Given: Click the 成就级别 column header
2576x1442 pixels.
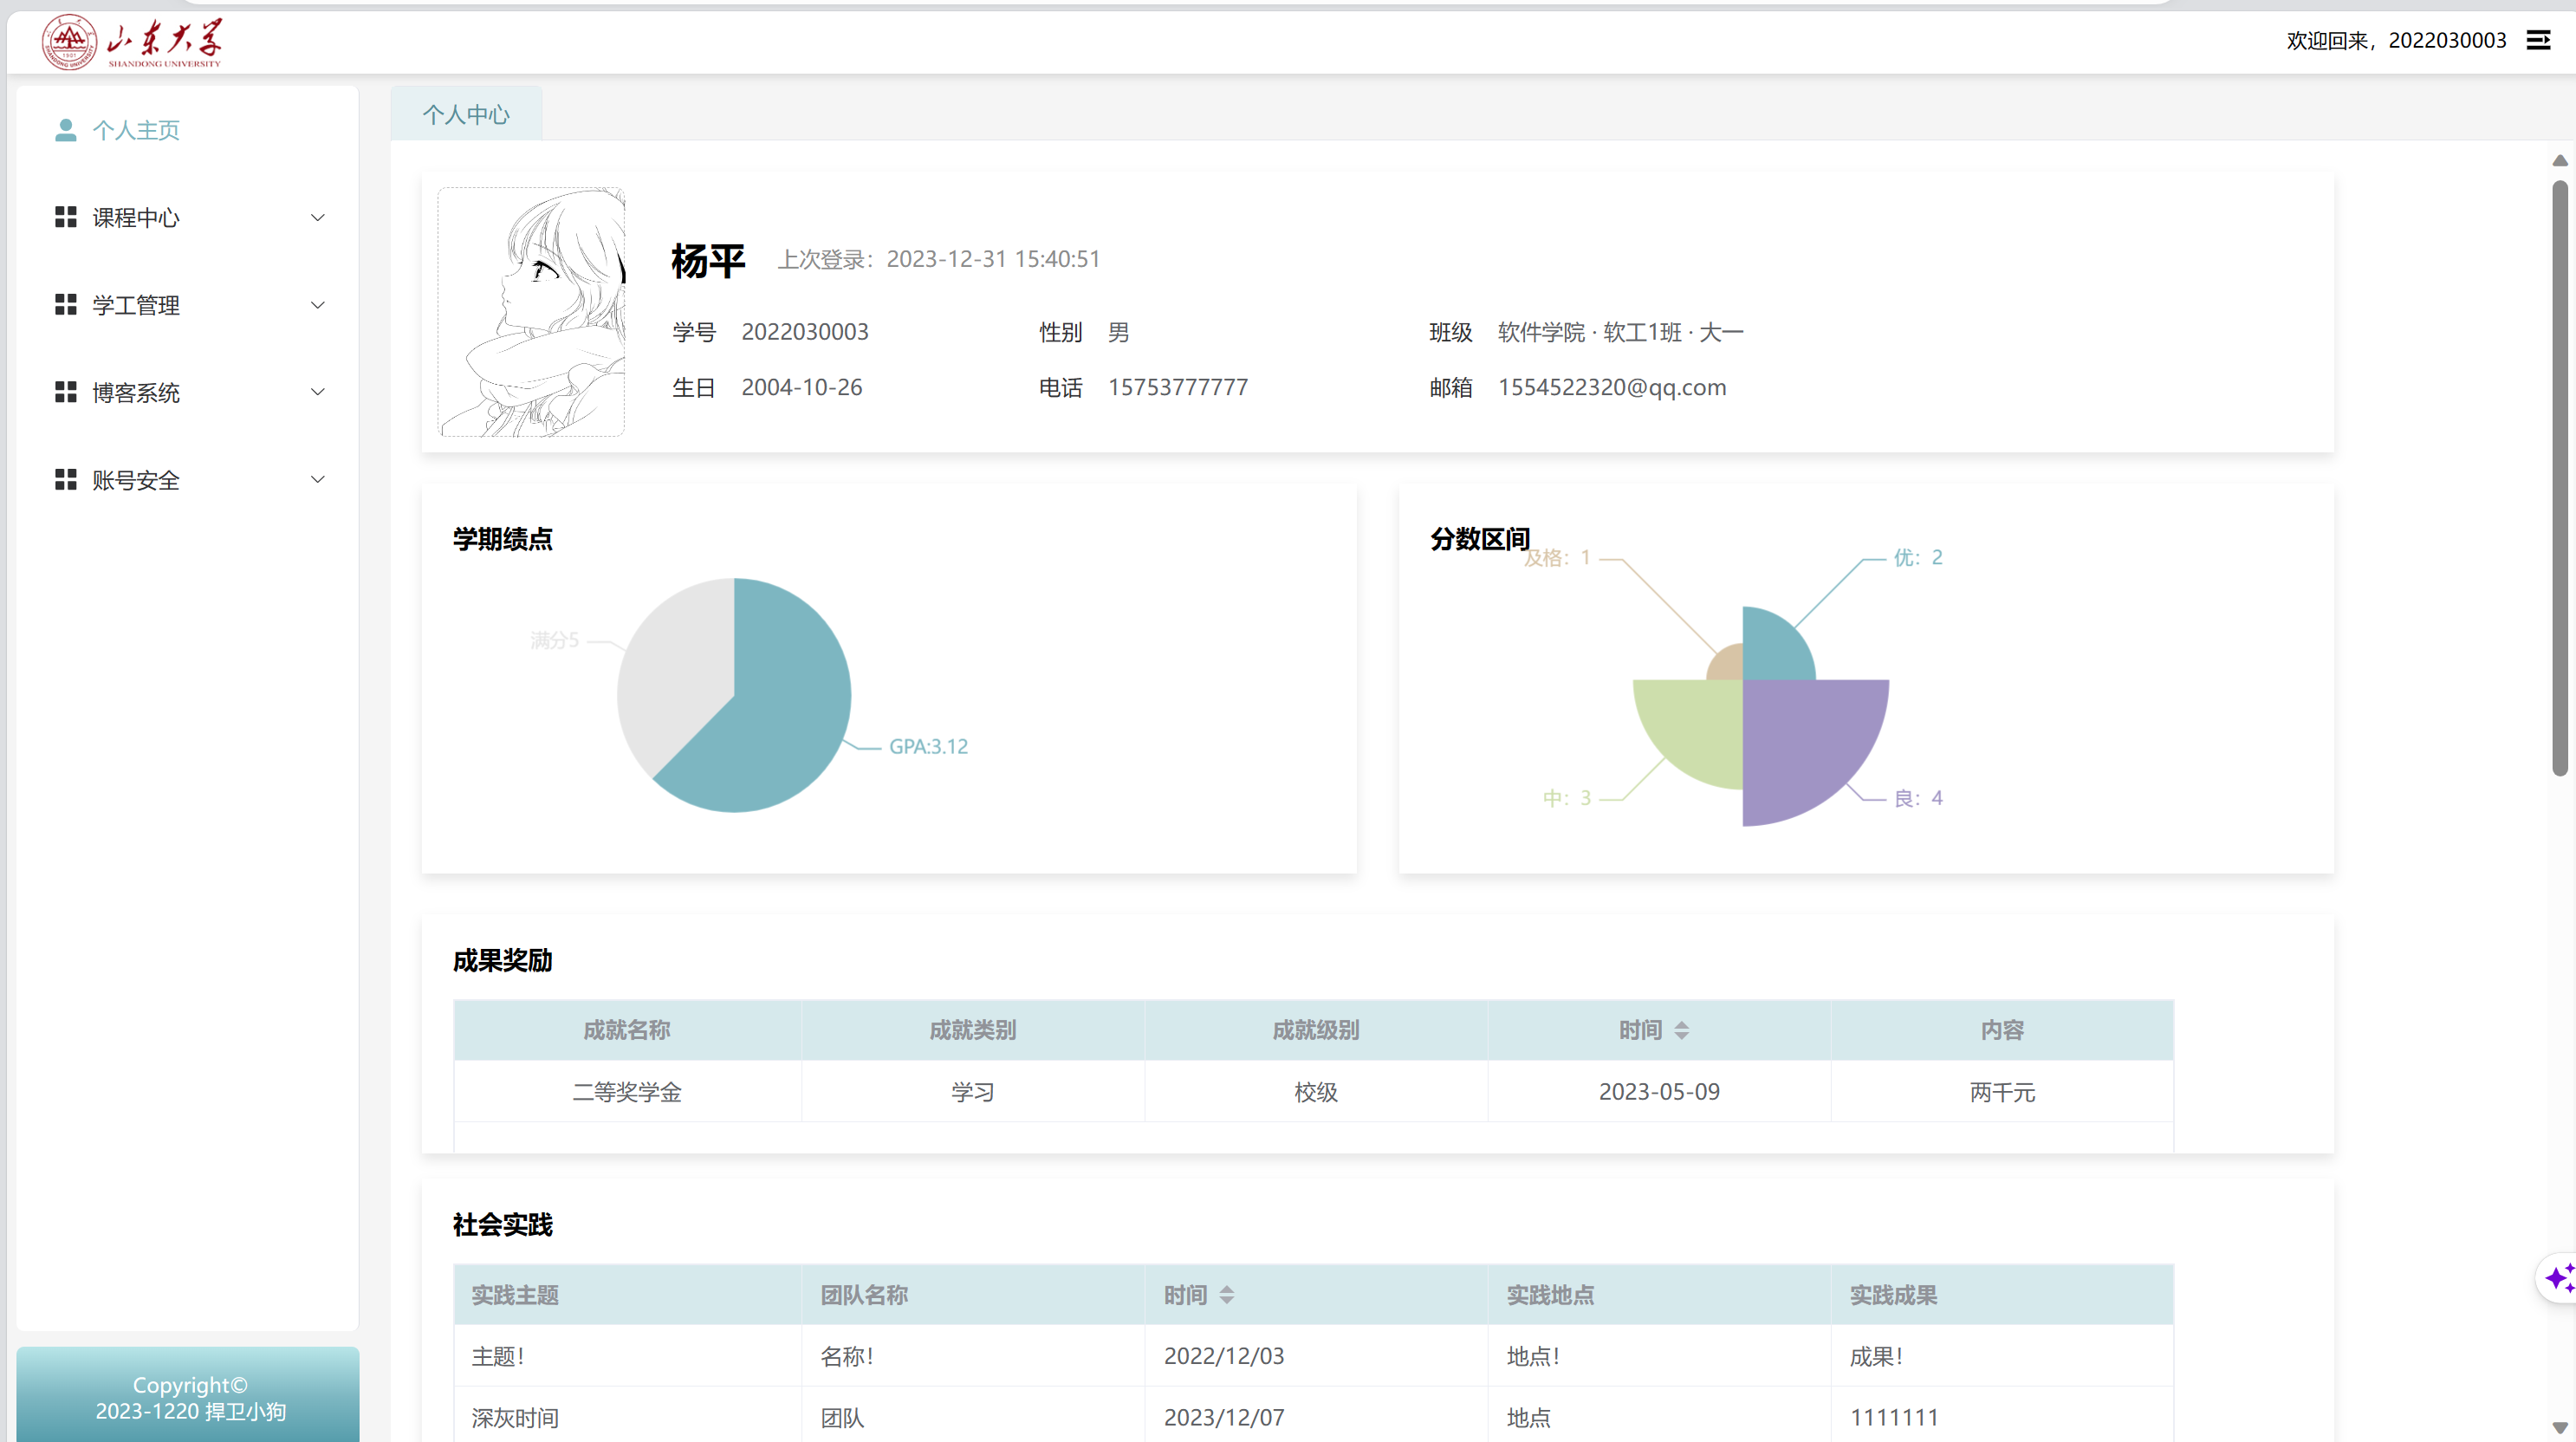Looking at the screenshot, I should point(1315,1030).
